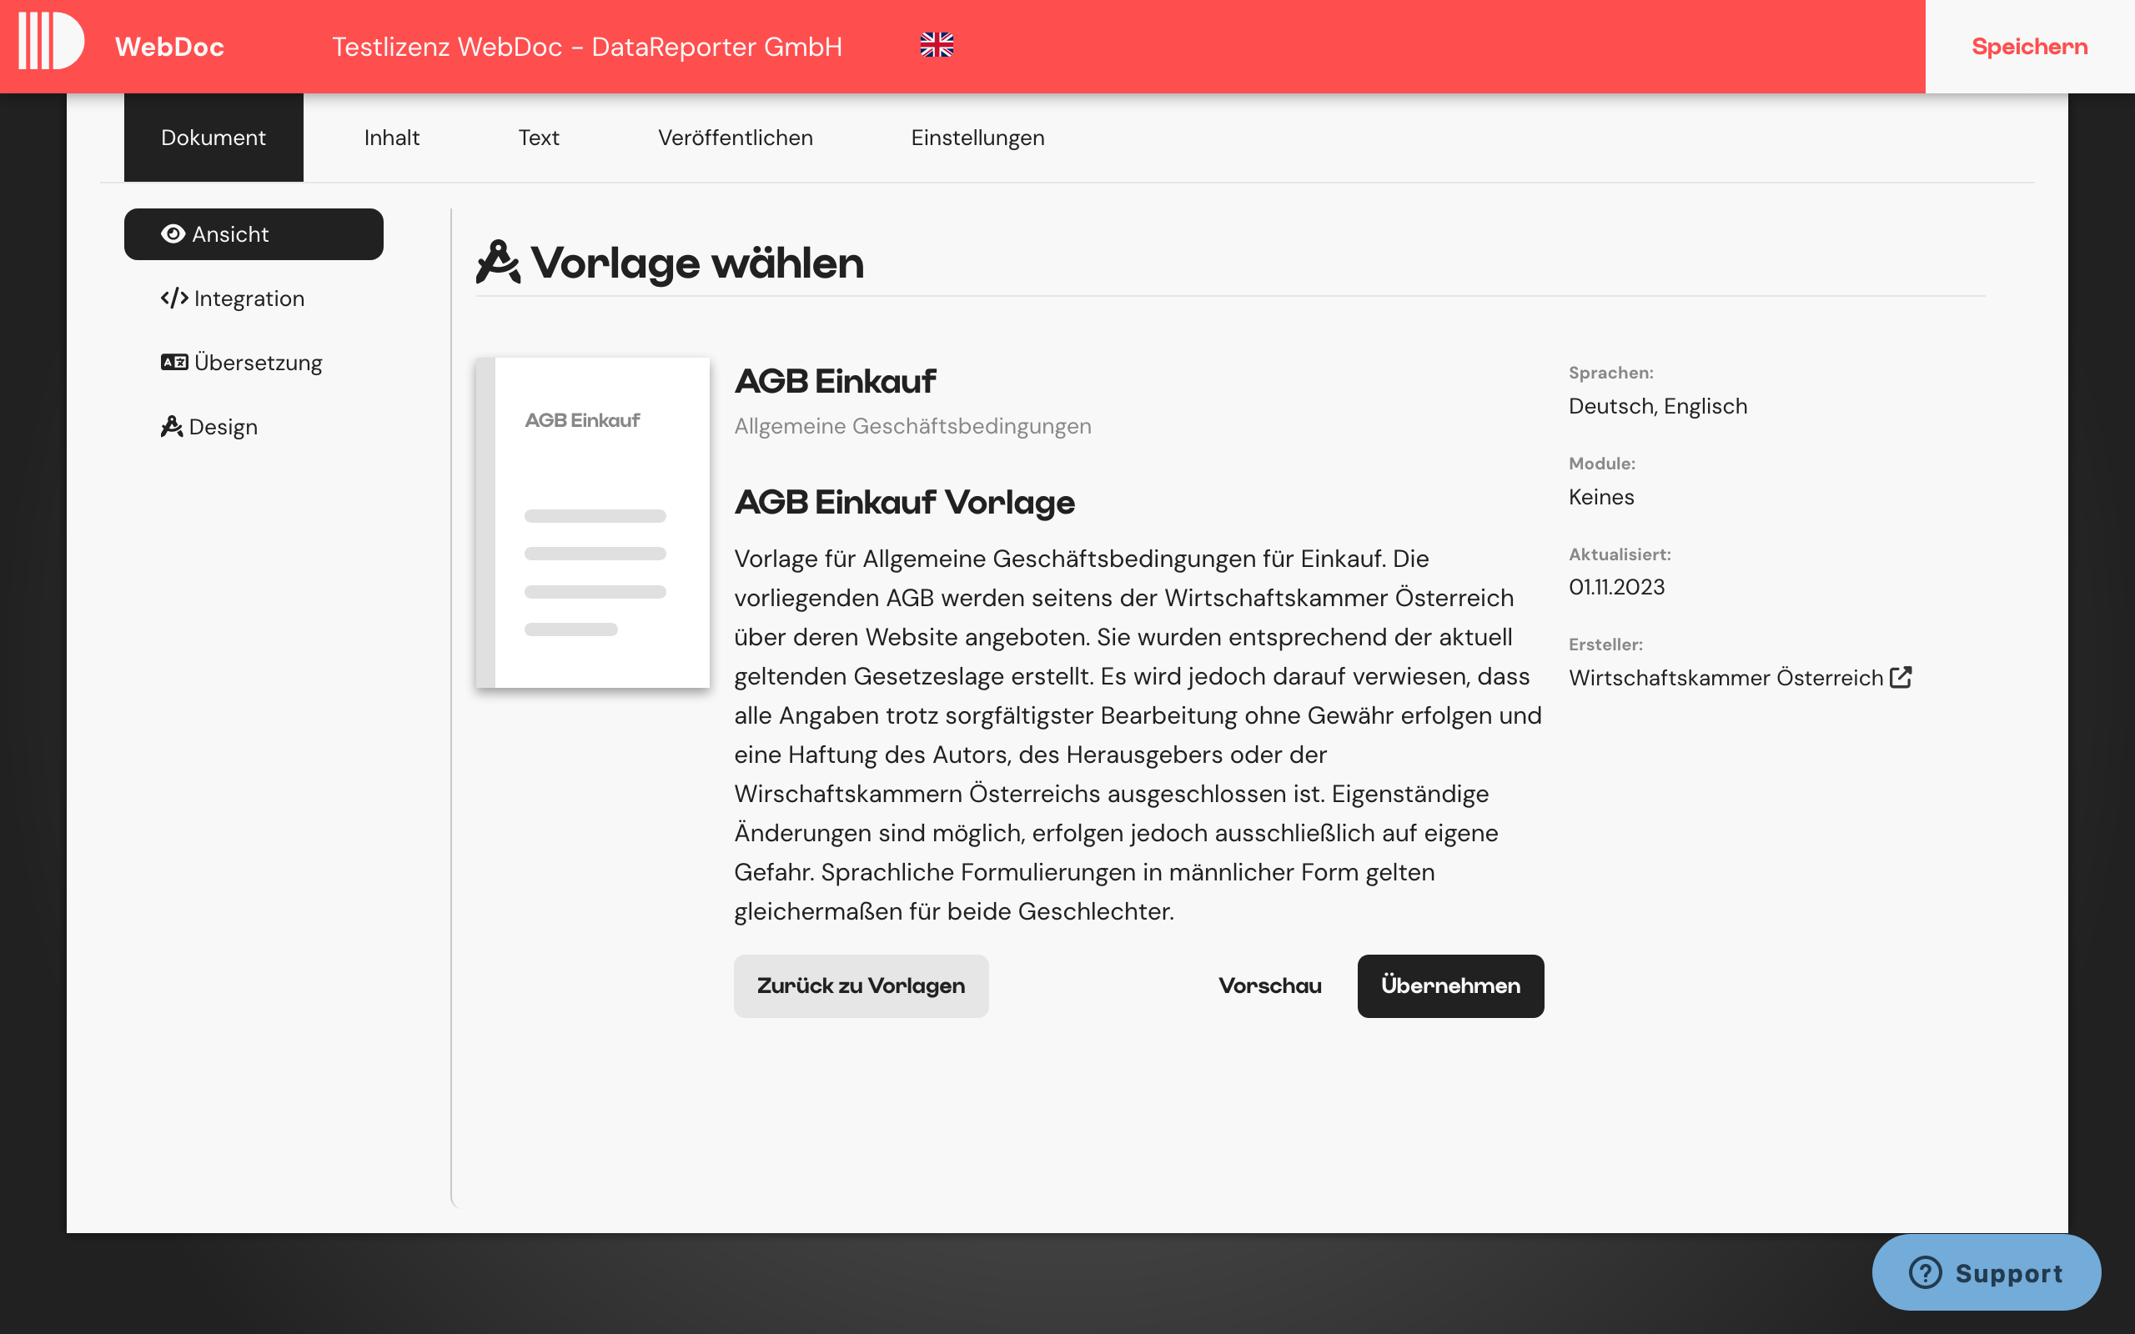2135x1334 pixels.
Task: Click the pen icon next to Design
Action: (171, 426)
